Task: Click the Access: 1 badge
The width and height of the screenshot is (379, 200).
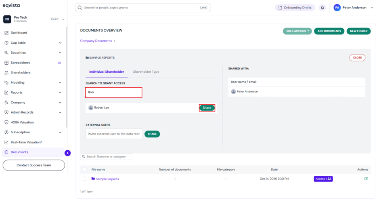Action: click(x=323, y=179)
